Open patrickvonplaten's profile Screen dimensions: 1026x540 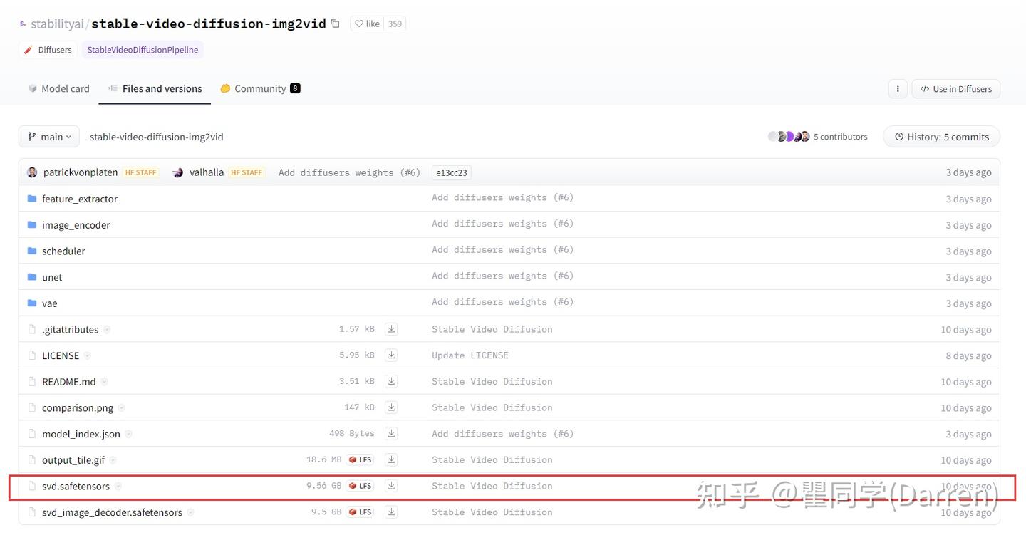click(x=80, y=172)
